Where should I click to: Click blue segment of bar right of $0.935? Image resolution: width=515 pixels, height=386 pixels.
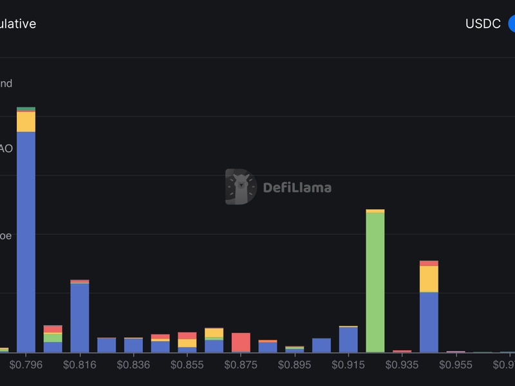(429, 322)
